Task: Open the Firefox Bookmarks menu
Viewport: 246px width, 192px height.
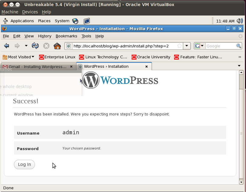Action: [66, 36]
